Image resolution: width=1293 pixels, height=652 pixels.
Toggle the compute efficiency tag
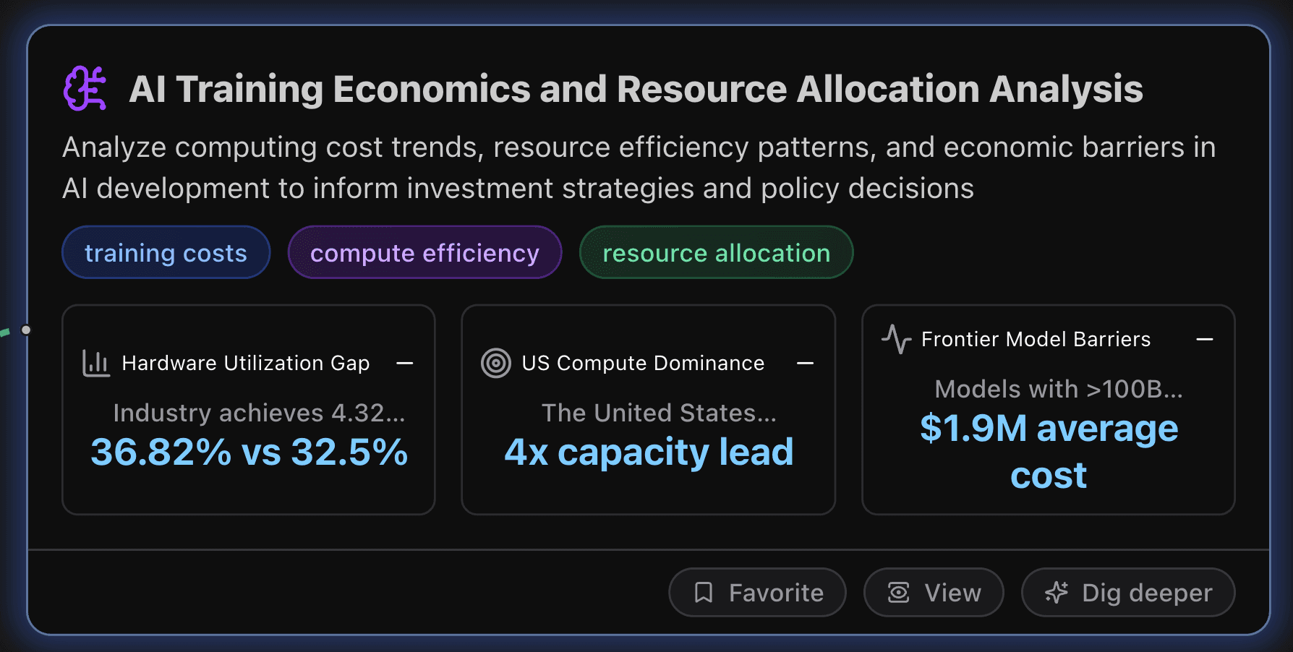[424, 252]
